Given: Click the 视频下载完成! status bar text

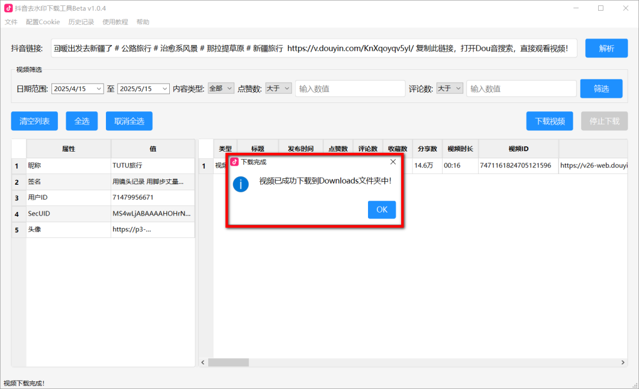Looking at the screenshot, I should coord(24,383).
